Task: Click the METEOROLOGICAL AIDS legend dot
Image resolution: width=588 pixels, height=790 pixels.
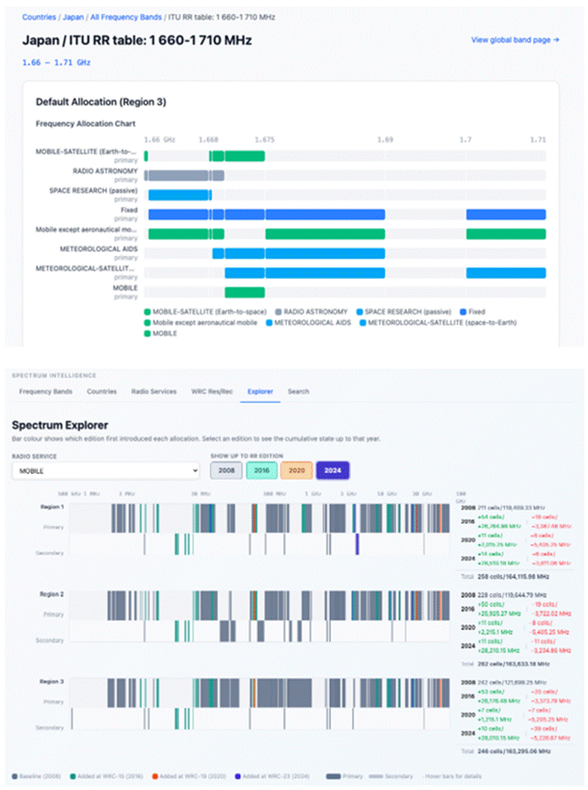Action: tap(269, 323)
